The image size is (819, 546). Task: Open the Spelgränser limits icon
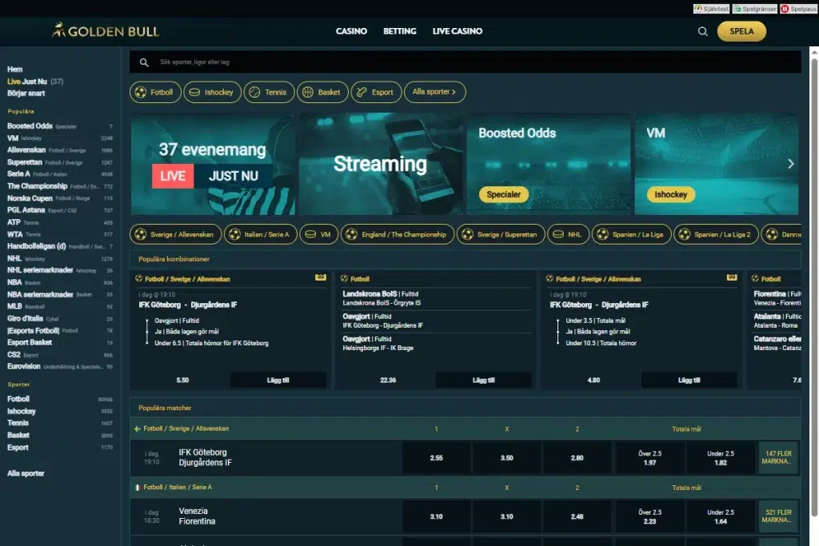pos(754,9)
